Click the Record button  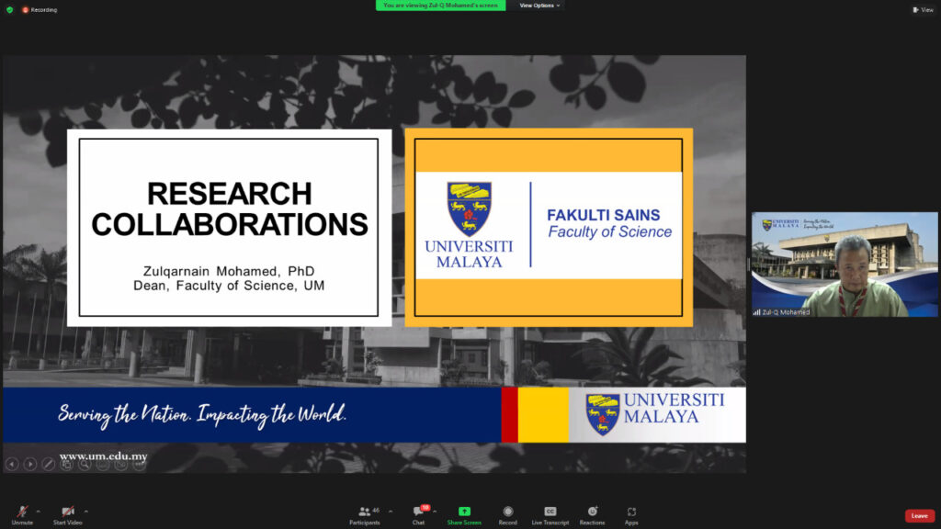(507, 514)
